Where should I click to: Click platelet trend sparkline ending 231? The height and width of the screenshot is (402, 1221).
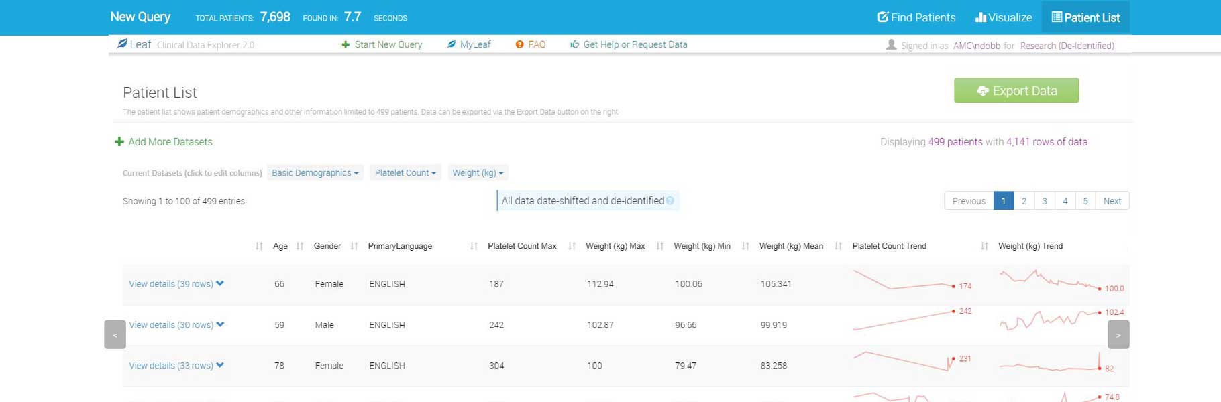904,361
